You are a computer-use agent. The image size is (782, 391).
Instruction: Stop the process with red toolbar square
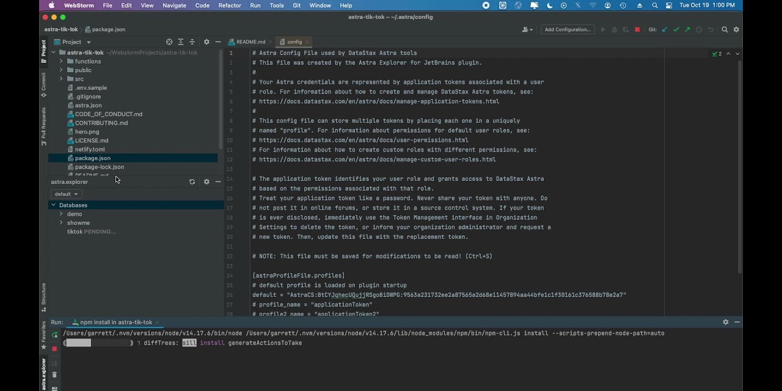point(637,29)
